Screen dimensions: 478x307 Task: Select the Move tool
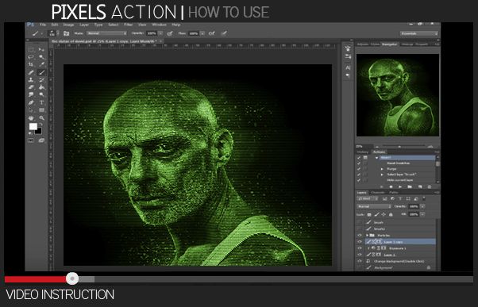(41, 49)
